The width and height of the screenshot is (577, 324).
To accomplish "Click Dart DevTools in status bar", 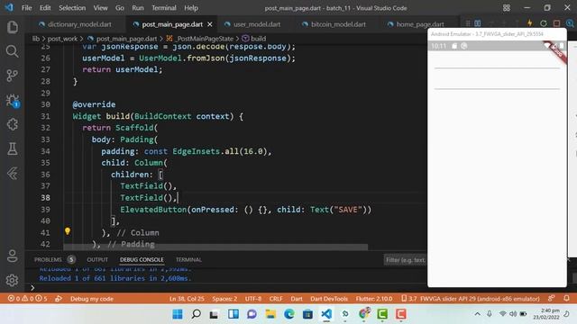I will coord(329,299).
